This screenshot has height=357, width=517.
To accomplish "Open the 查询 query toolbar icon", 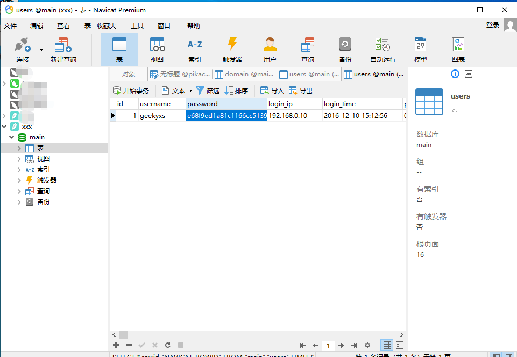I will pyautogui.click(x=308, y=50).
